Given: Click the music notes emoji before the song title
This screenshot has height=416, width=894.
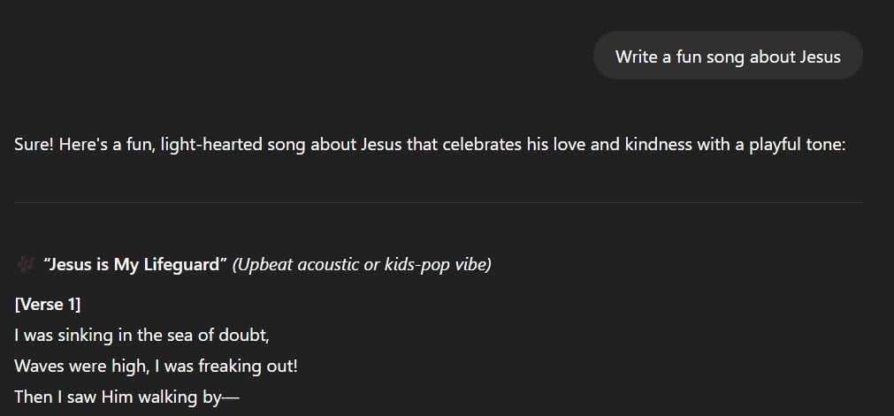Looking at the screenshot, I should click(x=26, y=264).
